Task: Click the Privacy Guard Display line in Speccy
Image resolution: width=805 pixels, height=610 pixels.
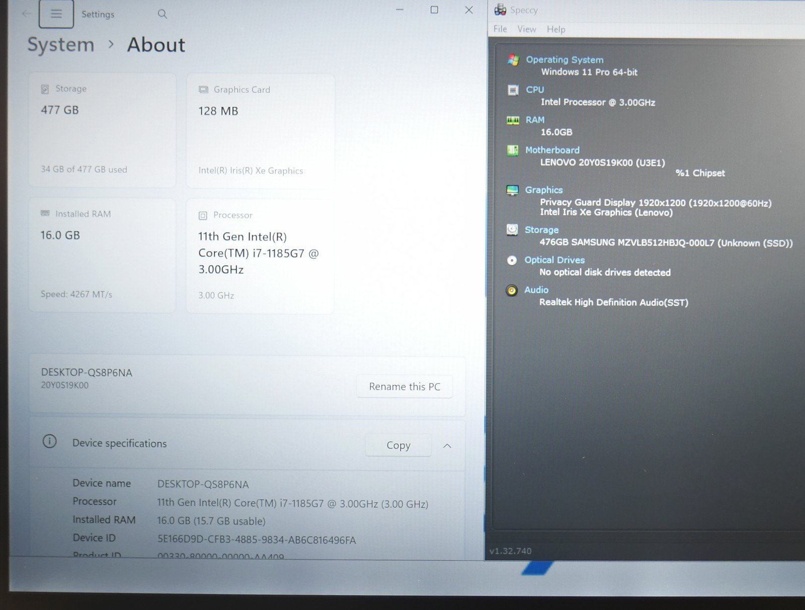Action: (656, 203)
